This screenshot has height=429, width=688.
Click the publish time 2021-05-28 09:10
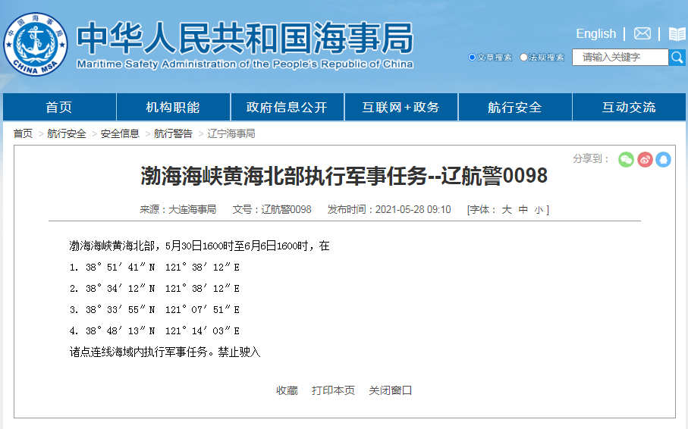[x=413, y=210]
